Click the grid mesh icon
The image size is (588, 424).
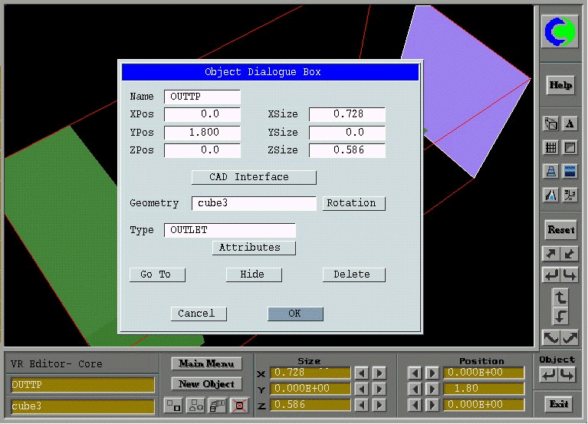[x=550, y=147]
